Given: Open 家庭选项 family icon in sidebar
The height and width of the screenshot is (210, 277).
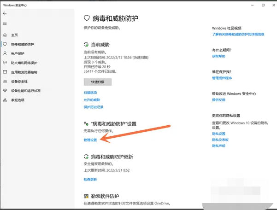Looking at the screenshot, I should pos(5,99).
